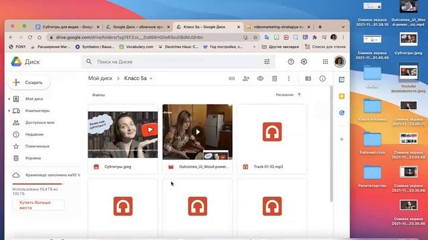Close the Субтитры для видео tab

[98, 27]
